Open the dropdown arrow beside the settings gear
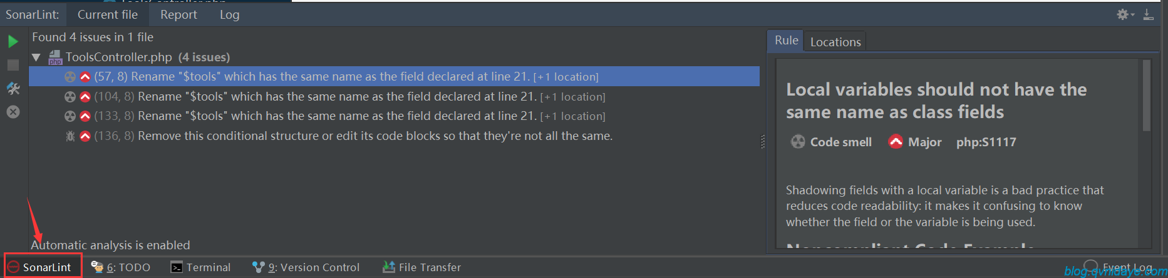The height and width of the screenshot is (278, 1168). [1132, 14]
